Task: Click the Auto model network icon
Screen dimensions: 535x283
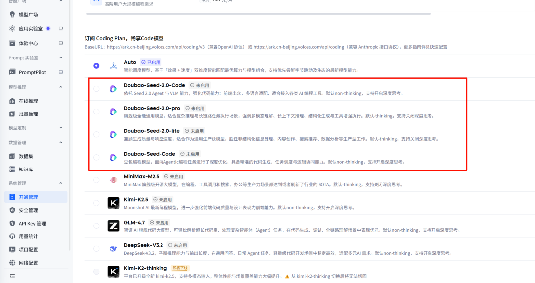Action: (113, 66)
